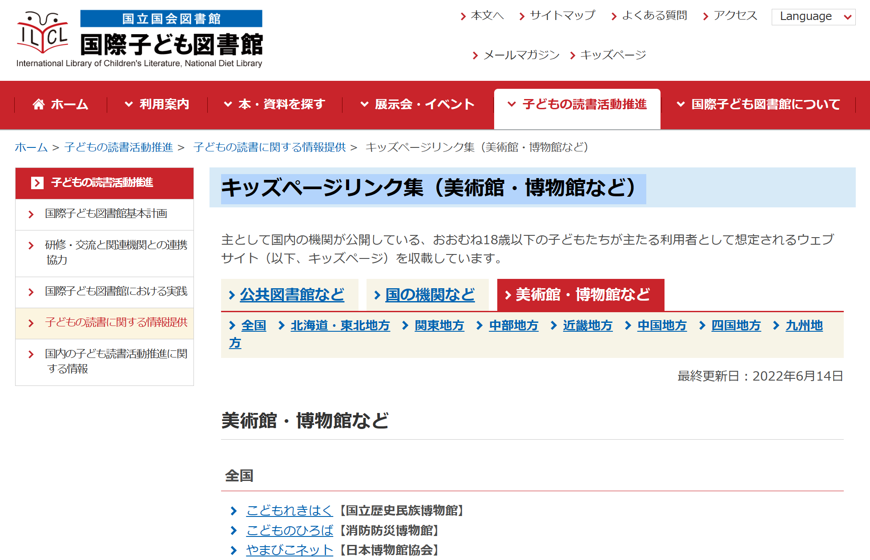Open sidebar item 子どもの読書に関する情報提供
Image resolution: width=870 pixels, height=560 pixels.
(105, 323)
